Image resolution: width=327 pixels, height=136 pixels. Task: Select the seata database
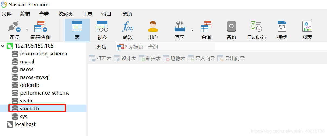[26, 101]
